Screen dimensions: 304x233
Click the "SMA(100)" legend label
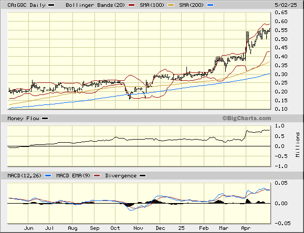coord(152,5)
